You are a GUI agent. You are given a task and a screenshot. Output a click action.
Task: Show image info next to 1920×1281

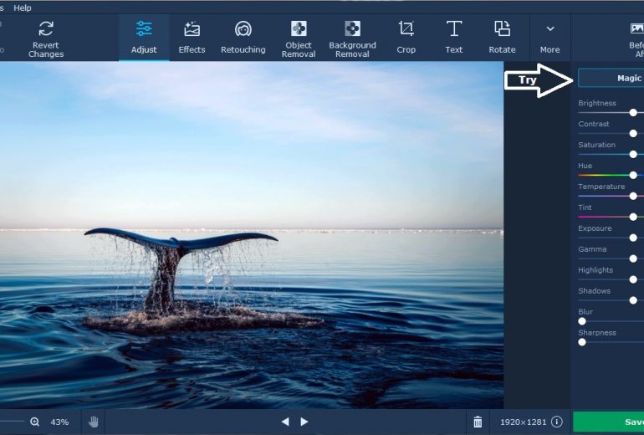[x=556, y=422]
